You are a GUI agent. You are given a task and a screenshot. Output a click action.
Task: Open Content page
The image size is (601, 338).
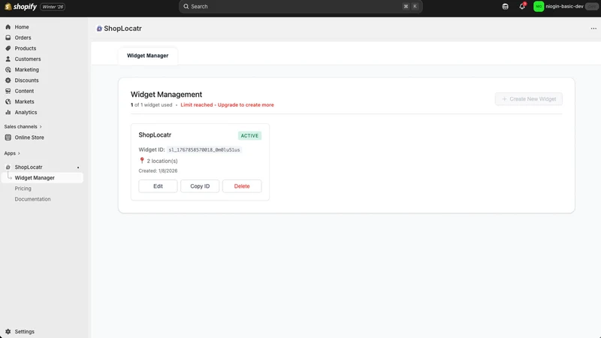[24, 91]
